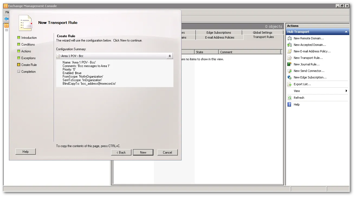Click the New Accepted Domain icon
Image resolution: width=355 pixels, height=197 pixels.
tap(289, 45)
